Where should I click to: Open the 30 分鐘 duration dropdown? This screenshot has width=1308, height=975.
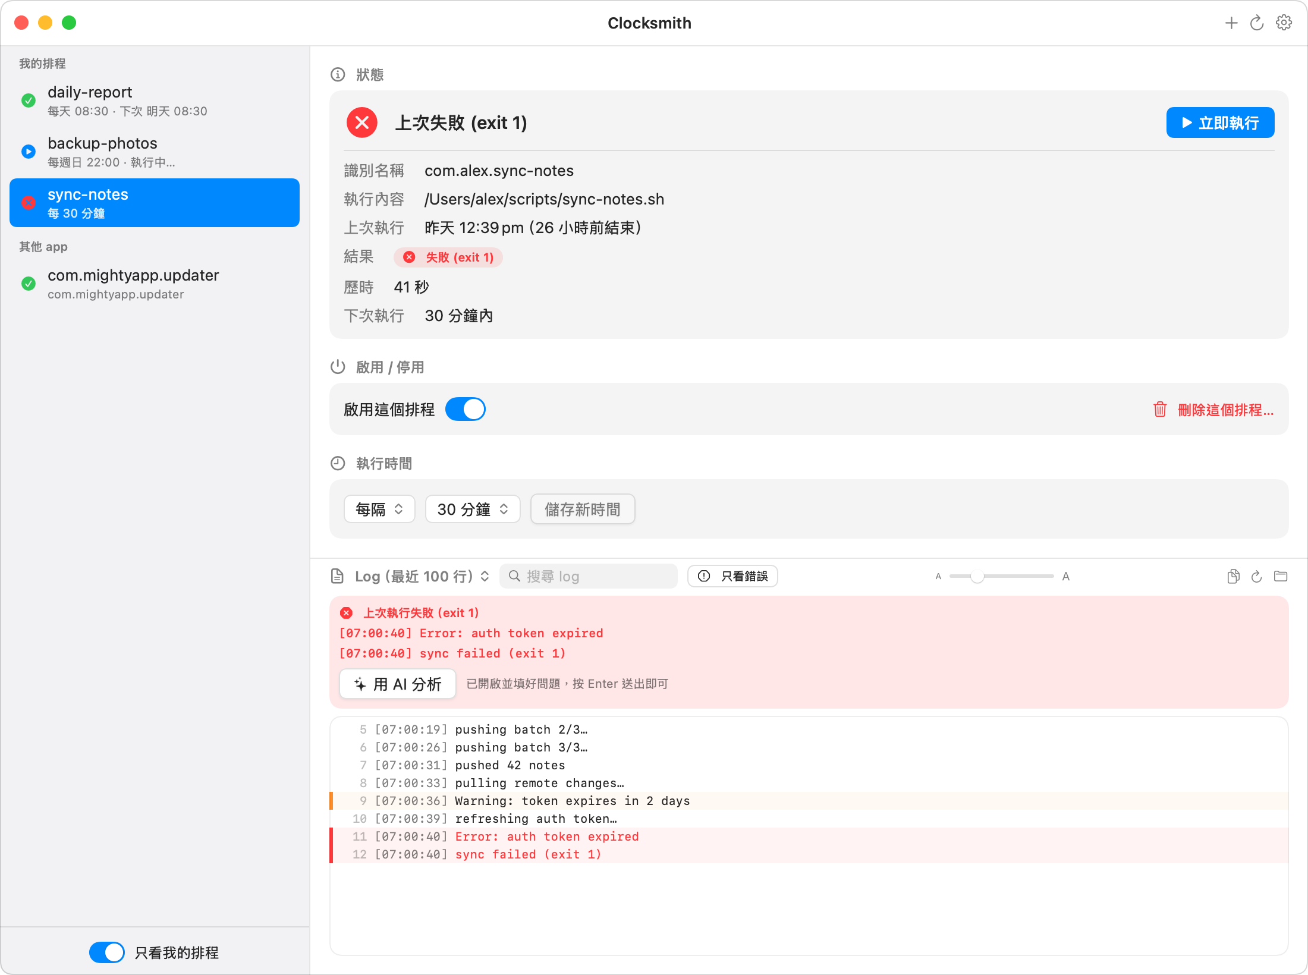tap(473, 509)
